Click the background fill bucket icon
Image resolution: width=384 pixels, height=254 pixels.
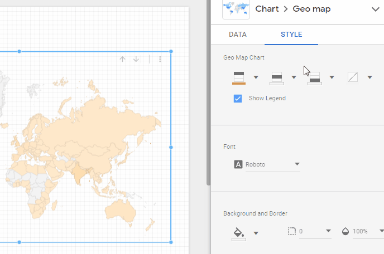[x=238, y=232]
